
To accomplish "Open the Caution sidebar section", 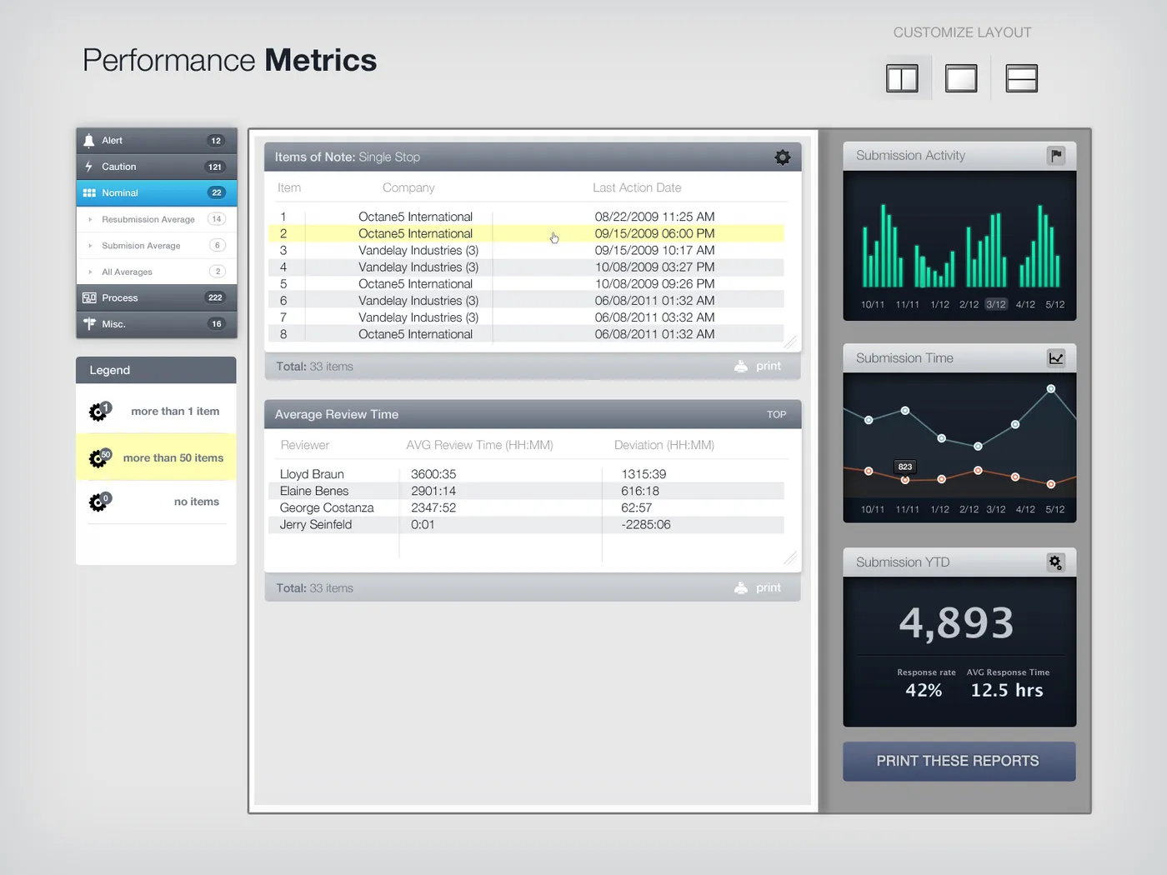I will 157,167.
